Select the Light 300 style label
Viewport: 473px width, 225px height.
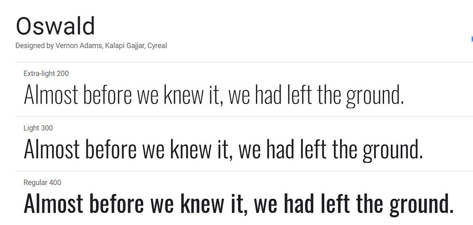38,128
